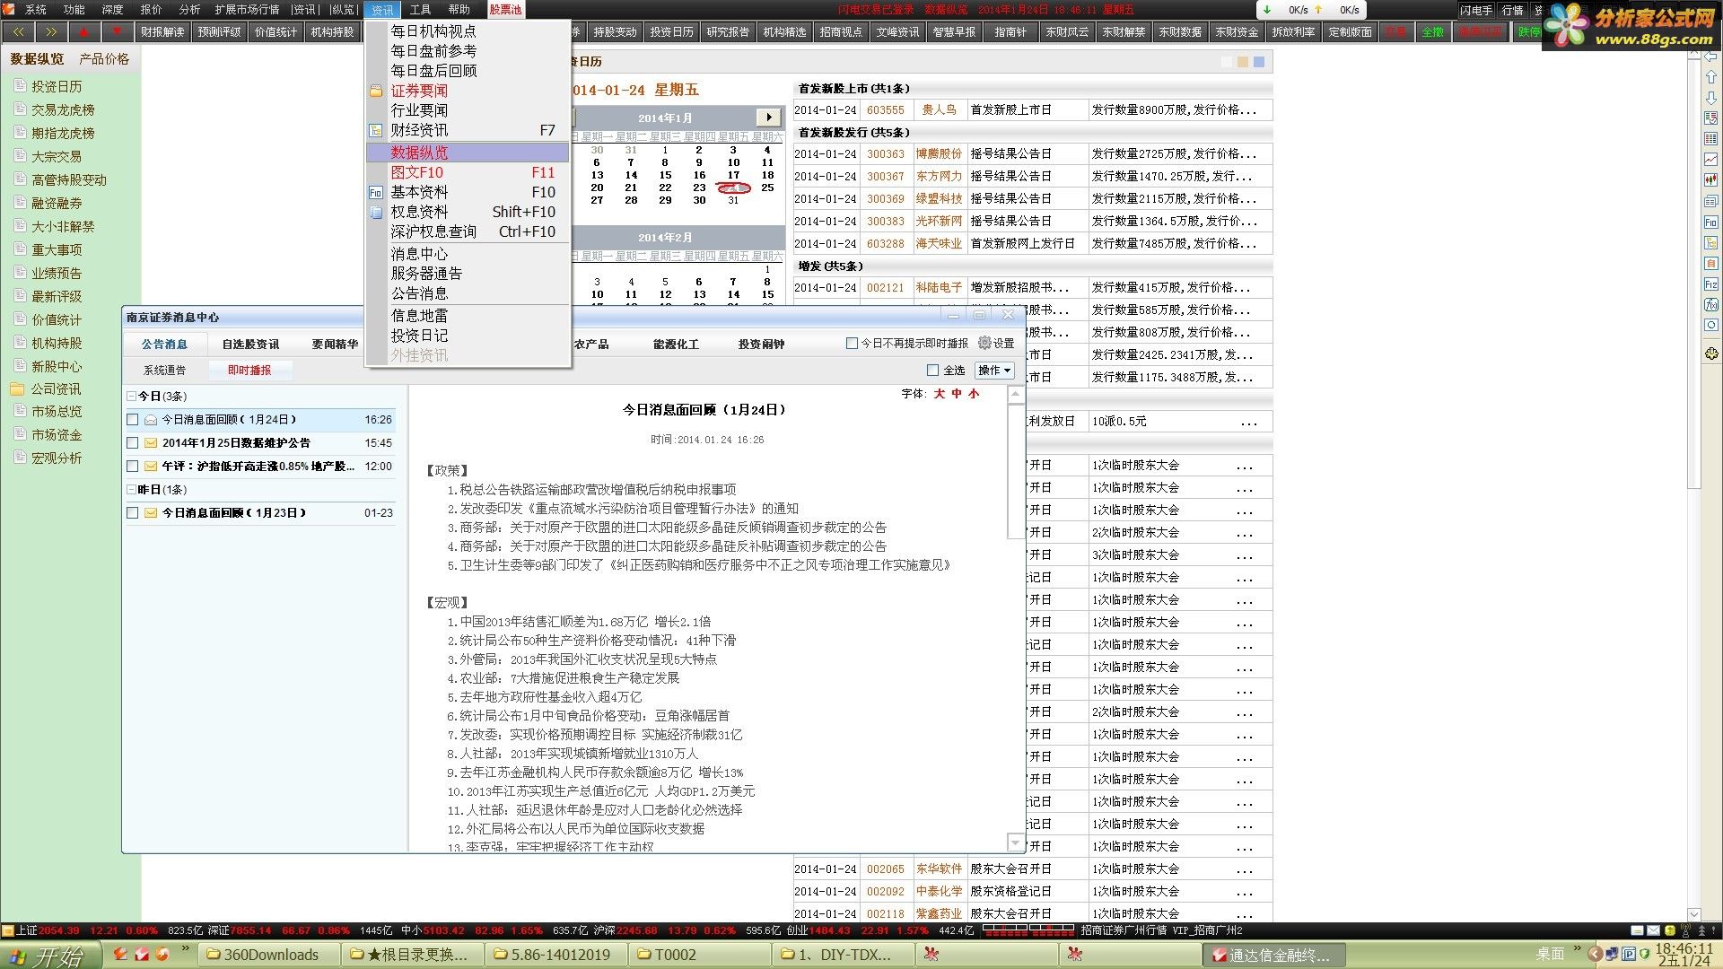The width and height of the screenshot is (1723, 969).
Task: Set font size to 大
Action: (939, 394)
